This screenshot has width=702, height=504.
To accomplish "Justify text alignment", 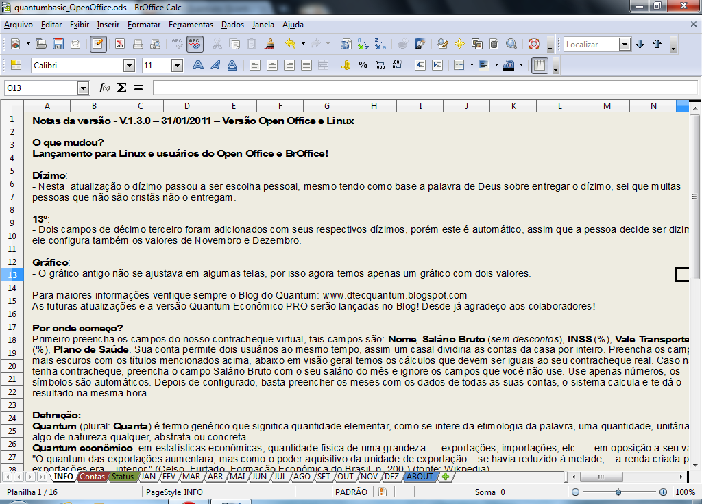I will coord(306,65).
